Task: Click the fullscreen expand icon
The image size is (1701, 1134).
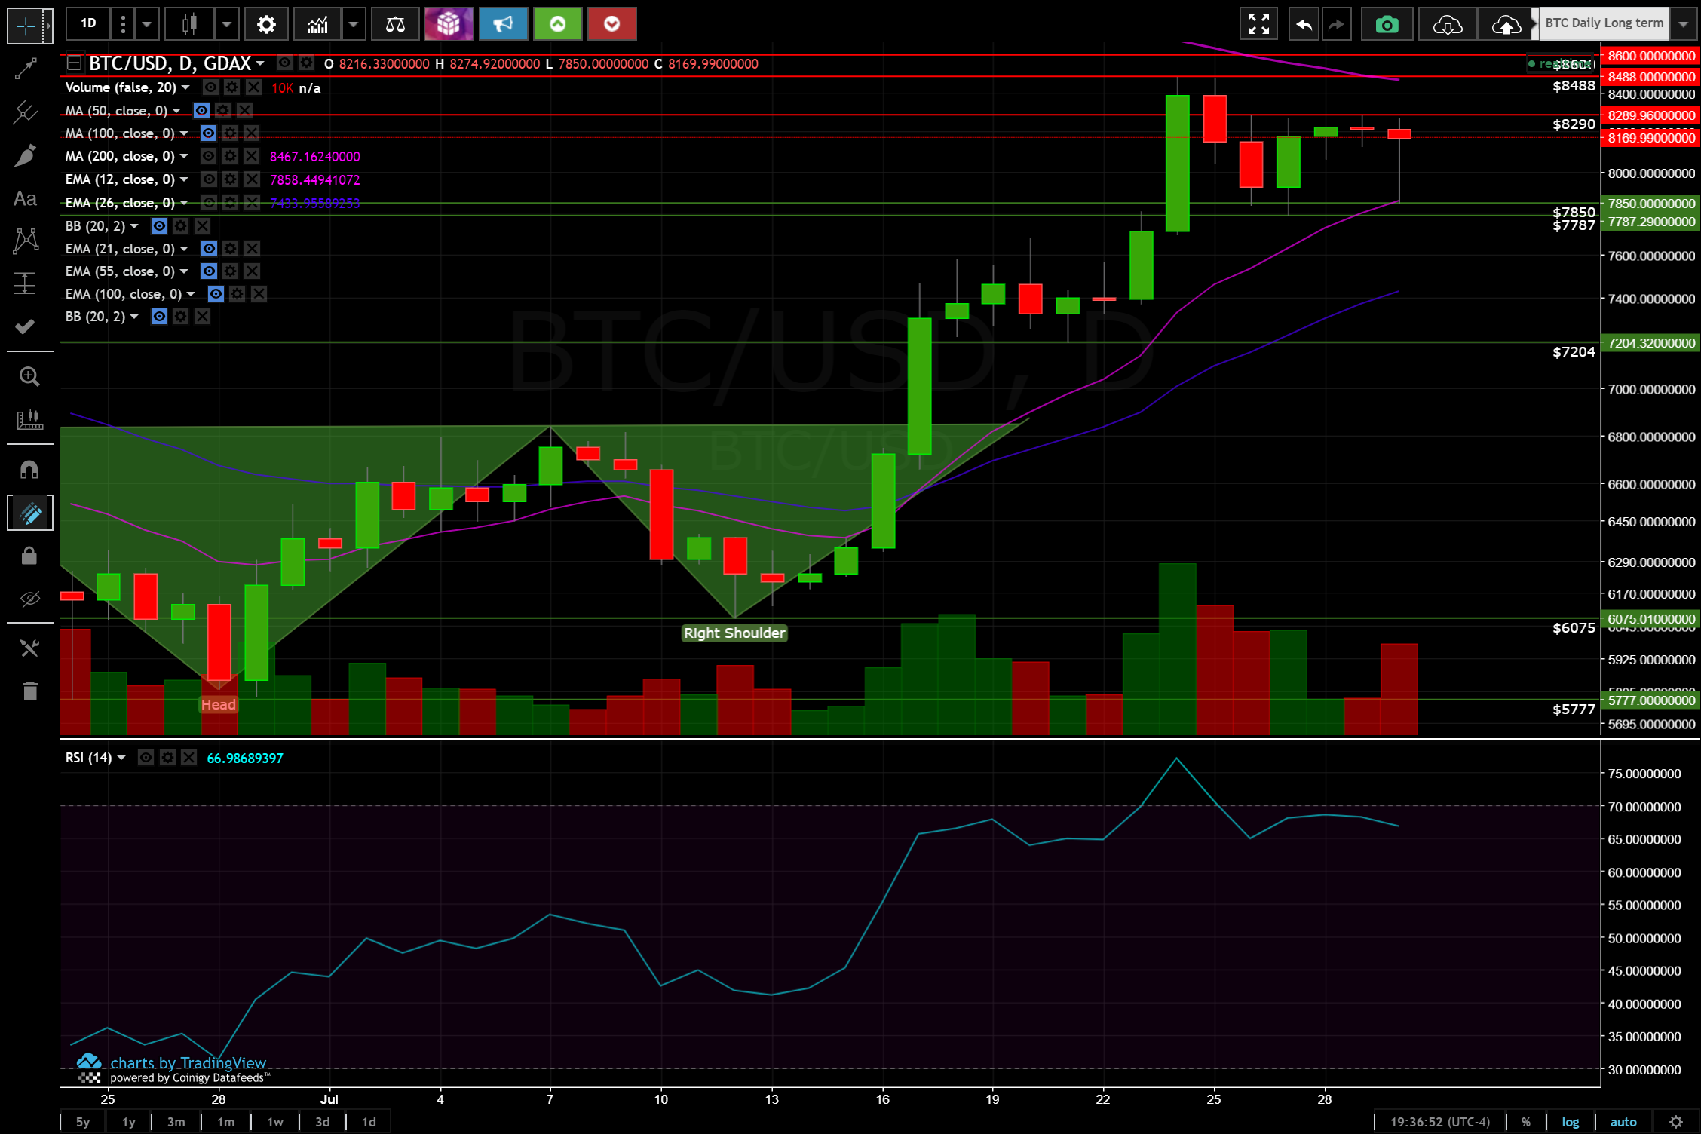Action: tap(1258, 25)
